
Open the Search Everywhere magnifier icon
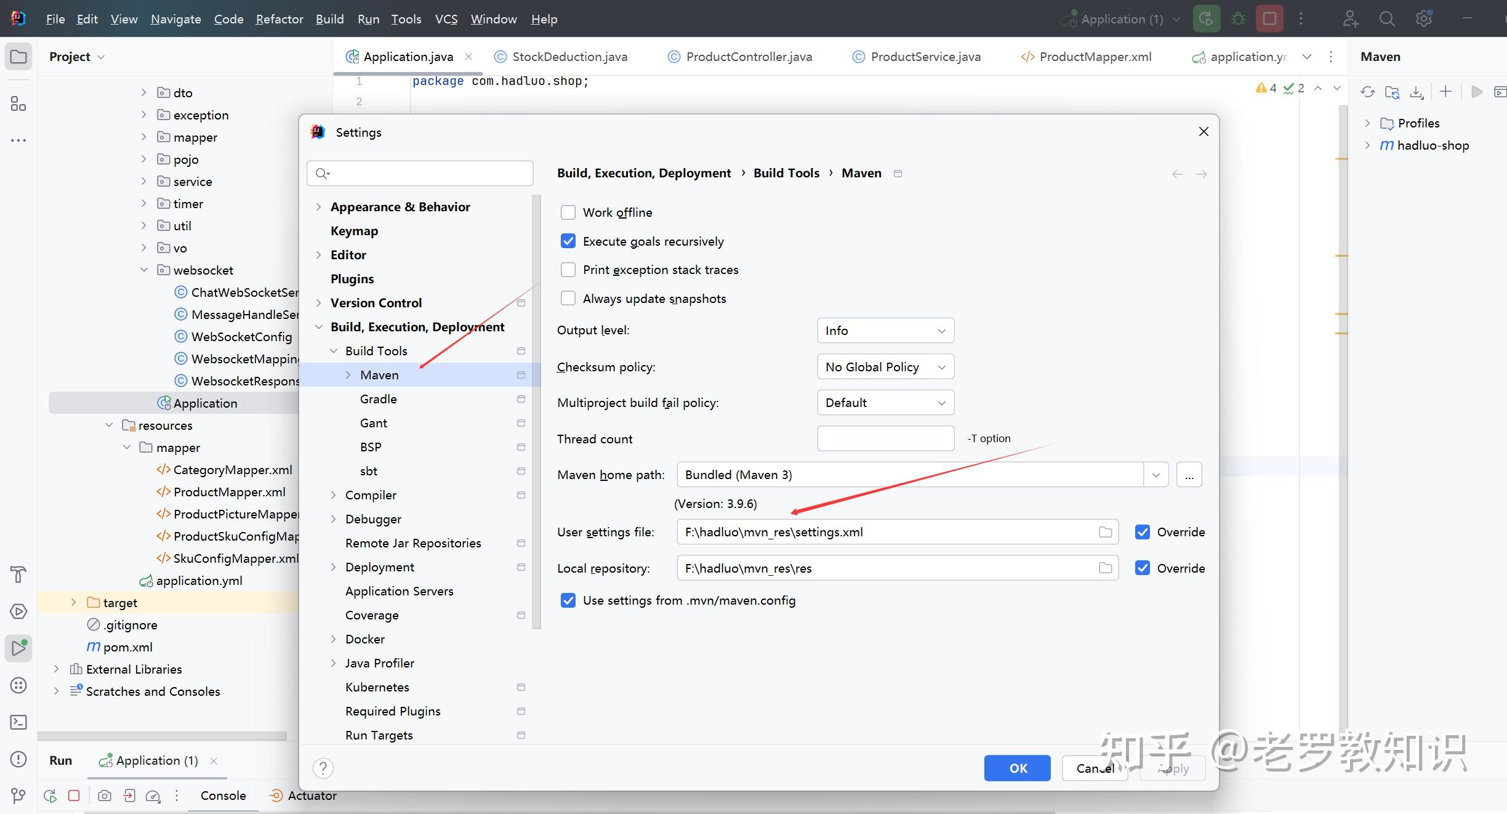tap(1386, 19)
